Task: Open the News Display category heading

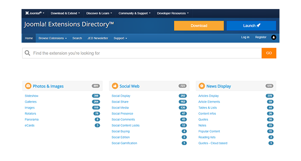Action: point(218,86)
